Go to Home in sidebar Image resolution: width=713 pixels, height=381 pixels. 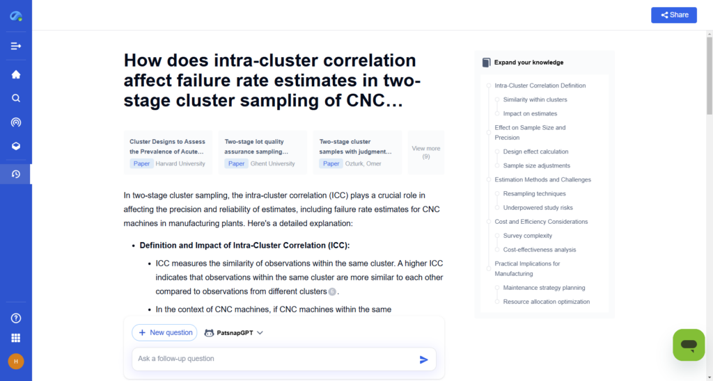point(15,74)
